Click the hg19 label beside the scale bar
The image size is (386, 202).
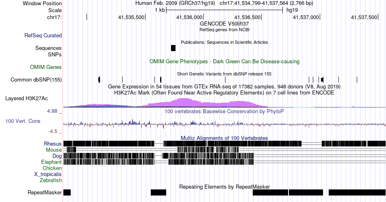(x=292, y=10)
